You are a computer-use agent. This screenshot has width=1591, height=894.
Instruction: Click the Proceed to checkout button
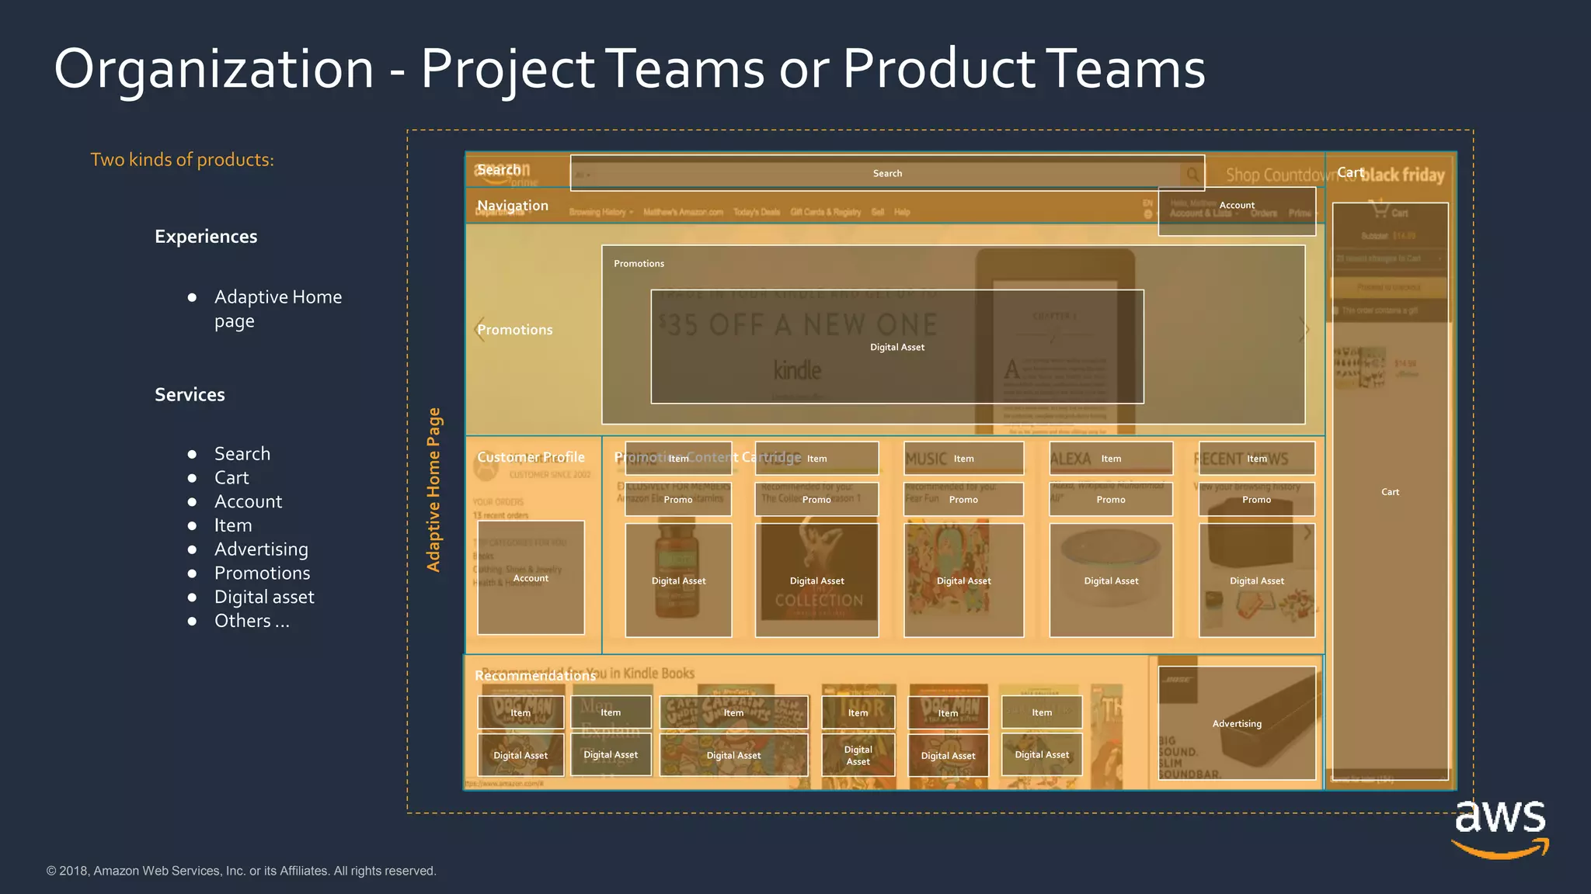[x=1389, y=287]
